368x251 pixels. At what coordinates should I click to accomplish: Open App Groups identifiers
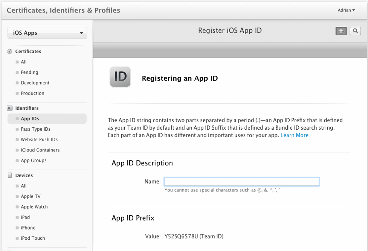34,161
